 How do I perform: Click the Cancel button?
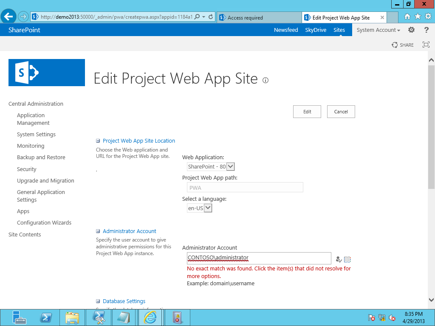tap(341, 112)
